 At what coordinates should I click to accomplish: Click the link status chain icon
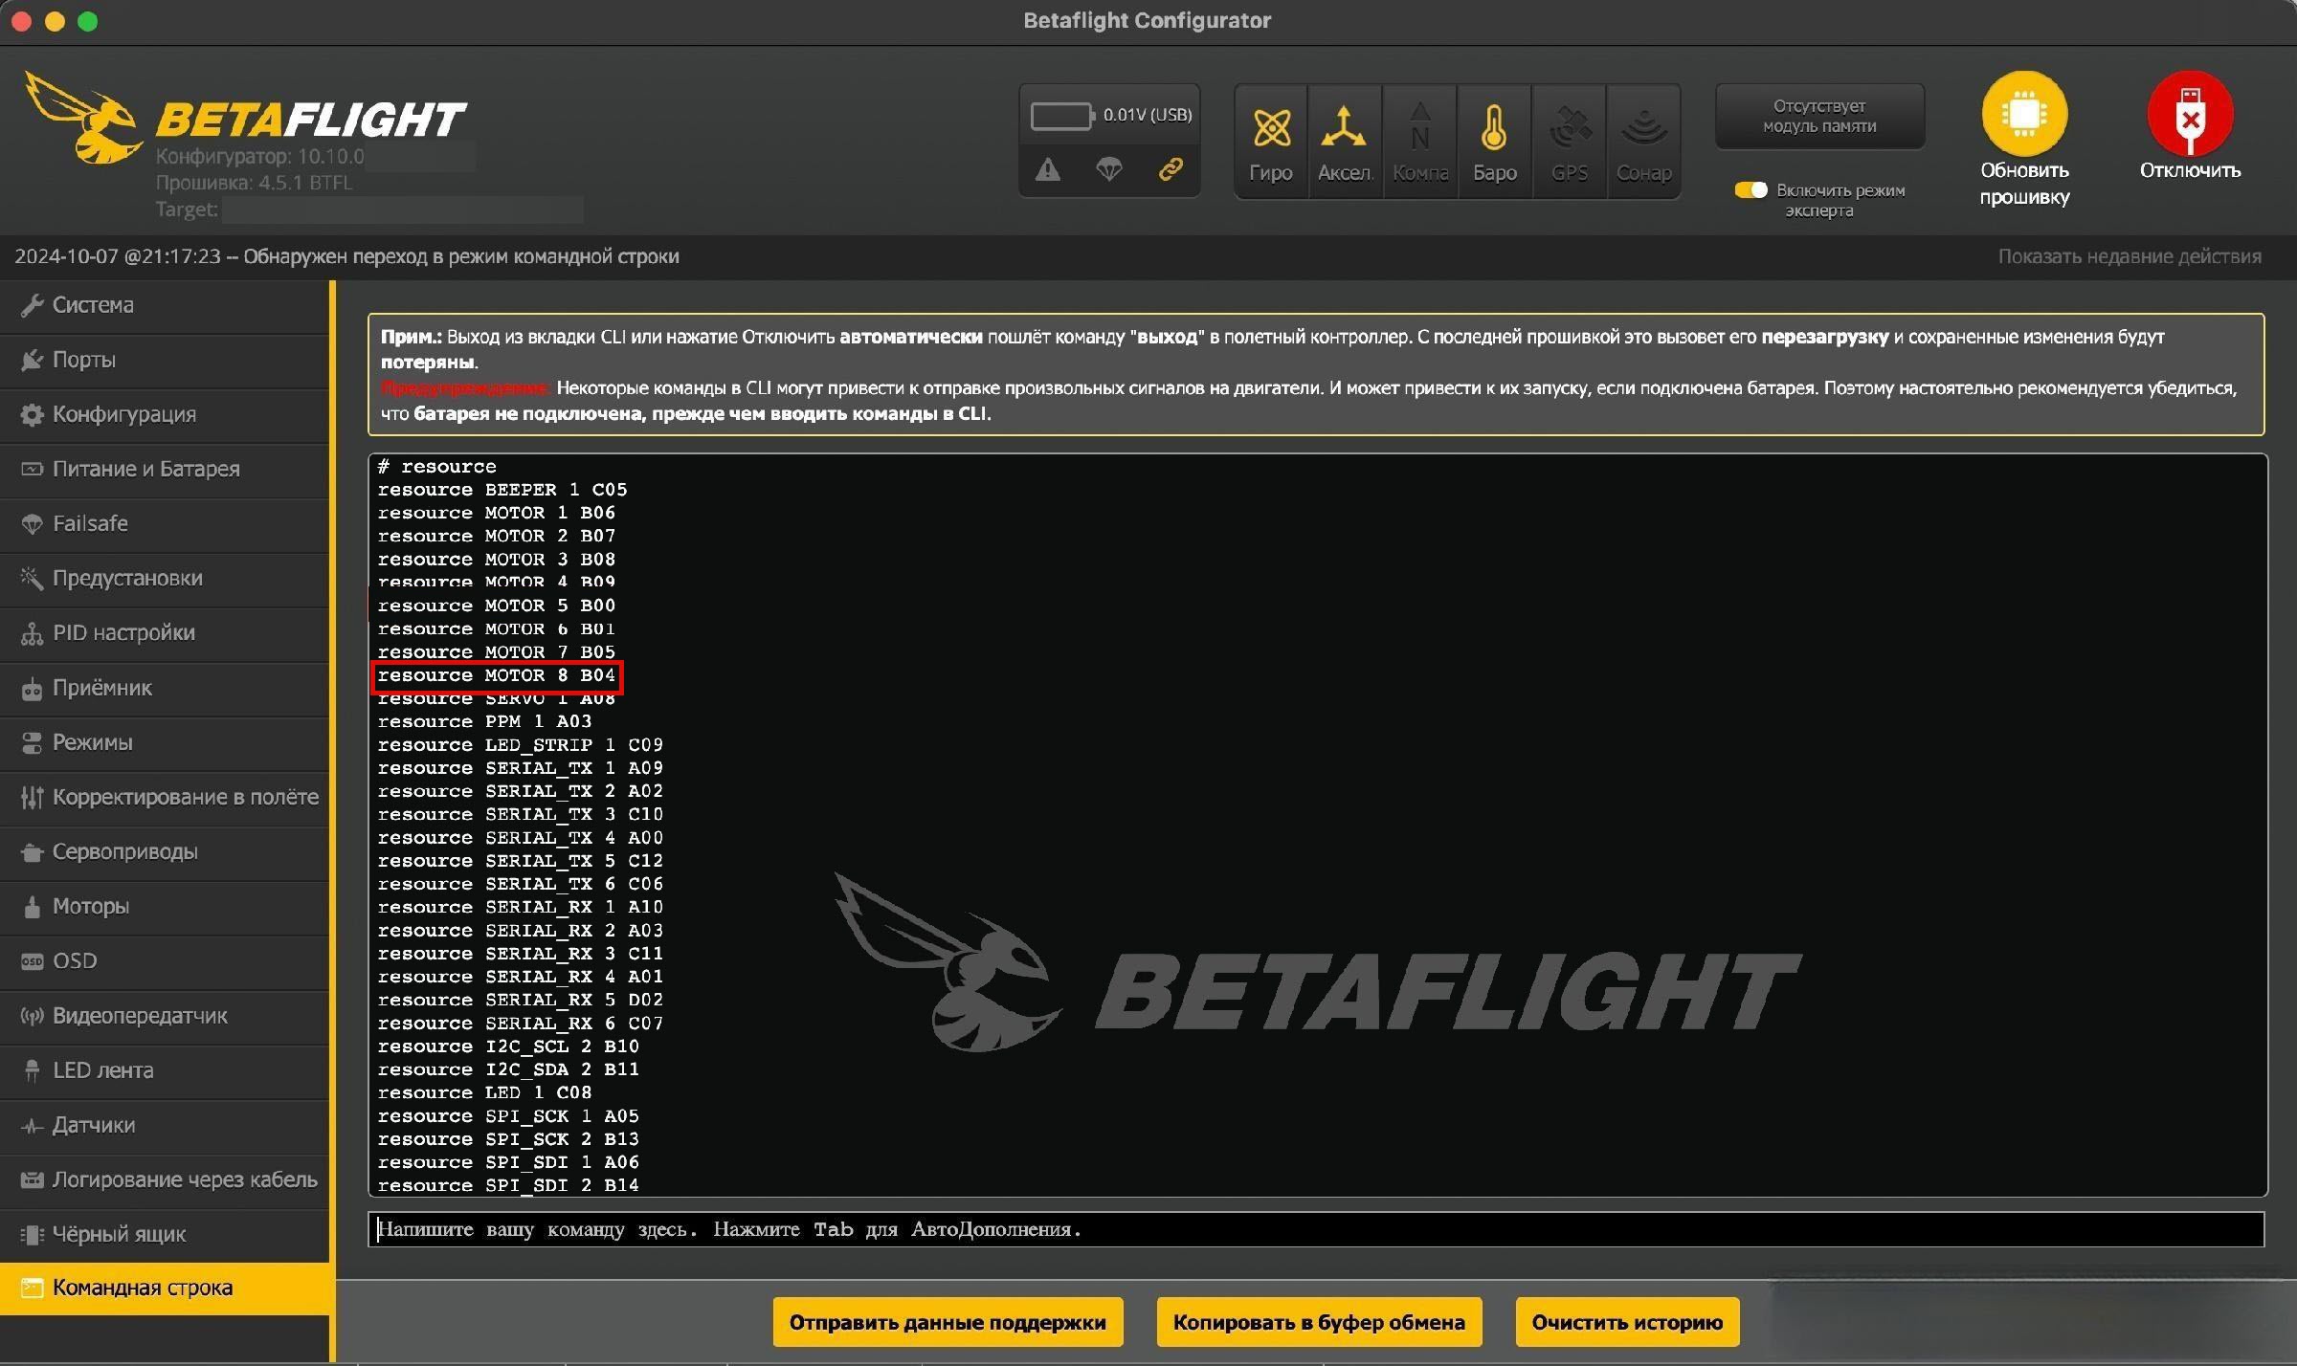point(1171,170)
